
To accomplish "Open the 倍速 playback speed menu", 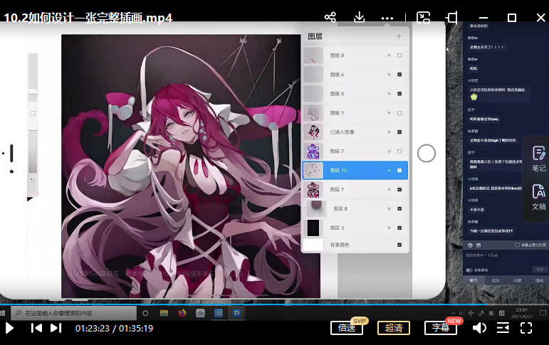I will coord(347,328).
